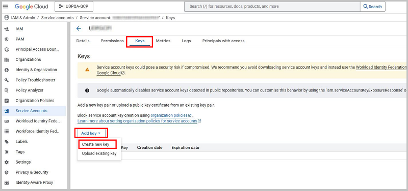Expand the Add key dropdown
The image size is (408, 191).
91,133
